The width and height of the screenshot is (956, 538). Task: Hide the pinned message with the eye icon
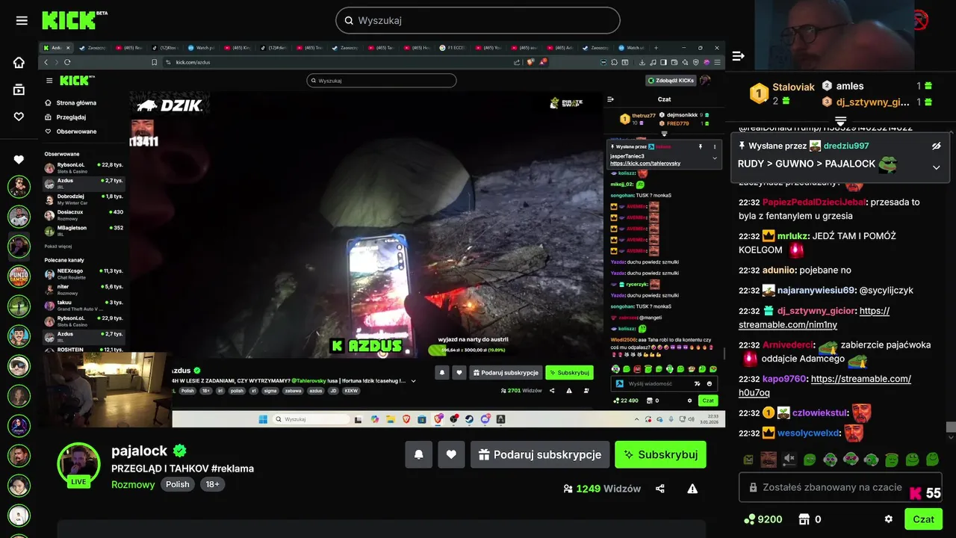pyautogui.click(x=937, y=146)
